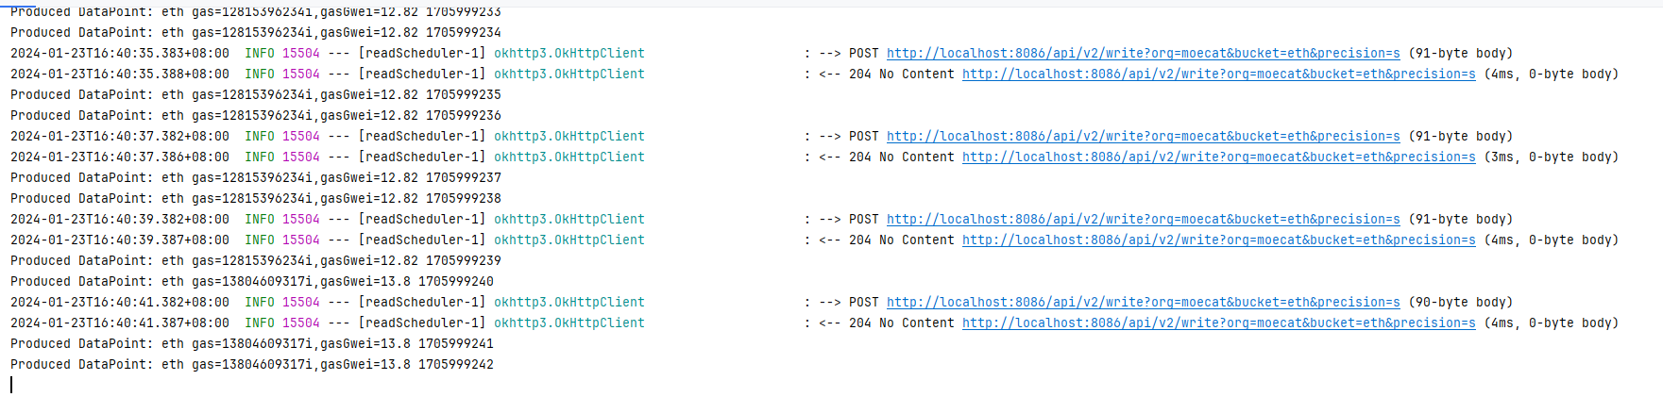Click okhttp3.OkHttpClient on the 16:40:41.382 line

pyautogui.click(x=568, y=303)
